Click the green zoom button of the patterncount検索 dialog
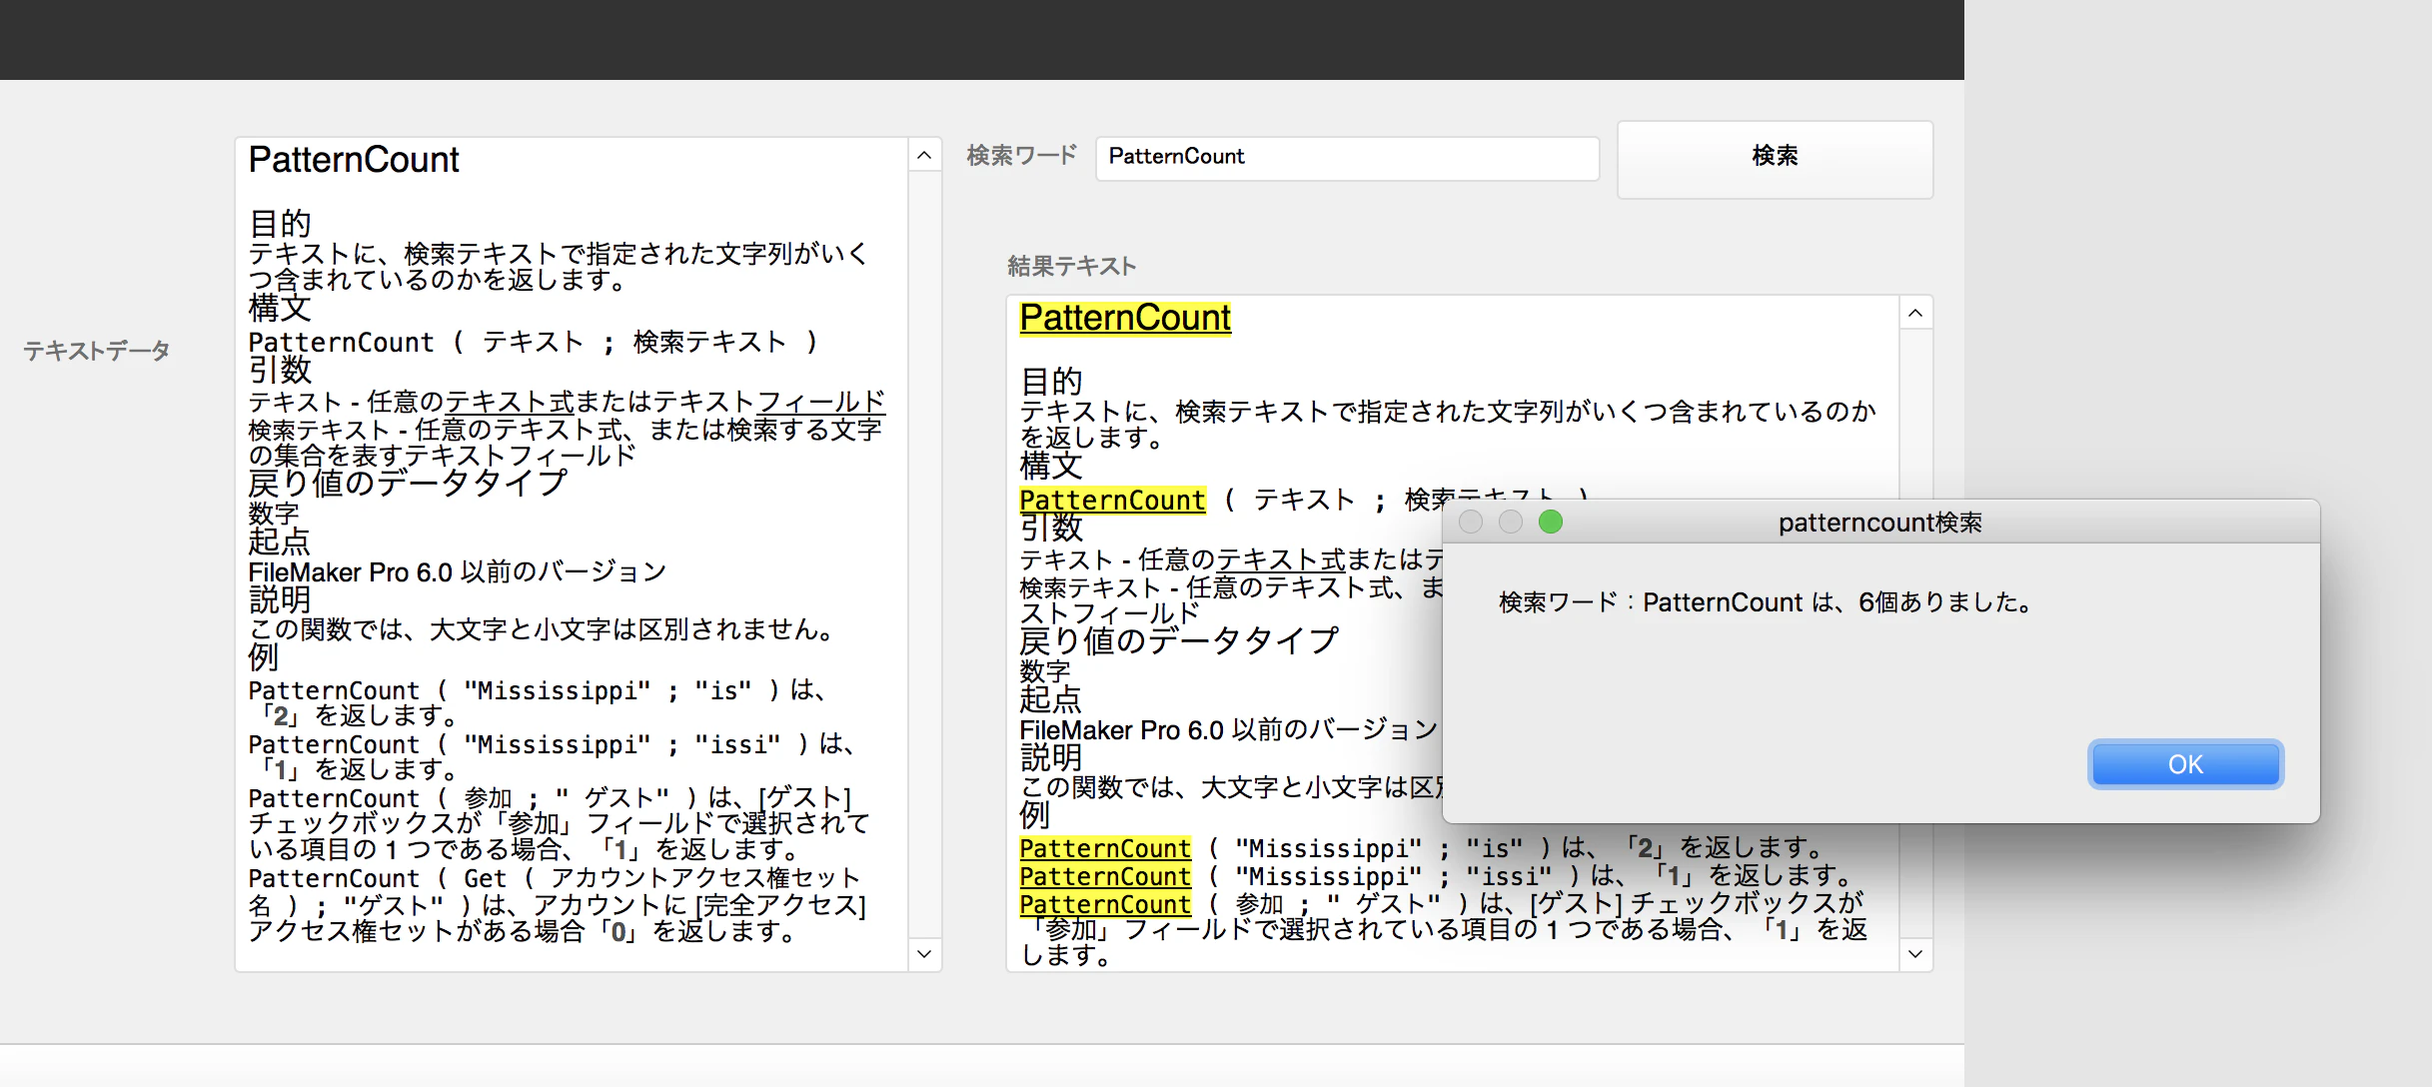The height and width of the screenshot is (1087, 2432). (x=1551, y=522)
